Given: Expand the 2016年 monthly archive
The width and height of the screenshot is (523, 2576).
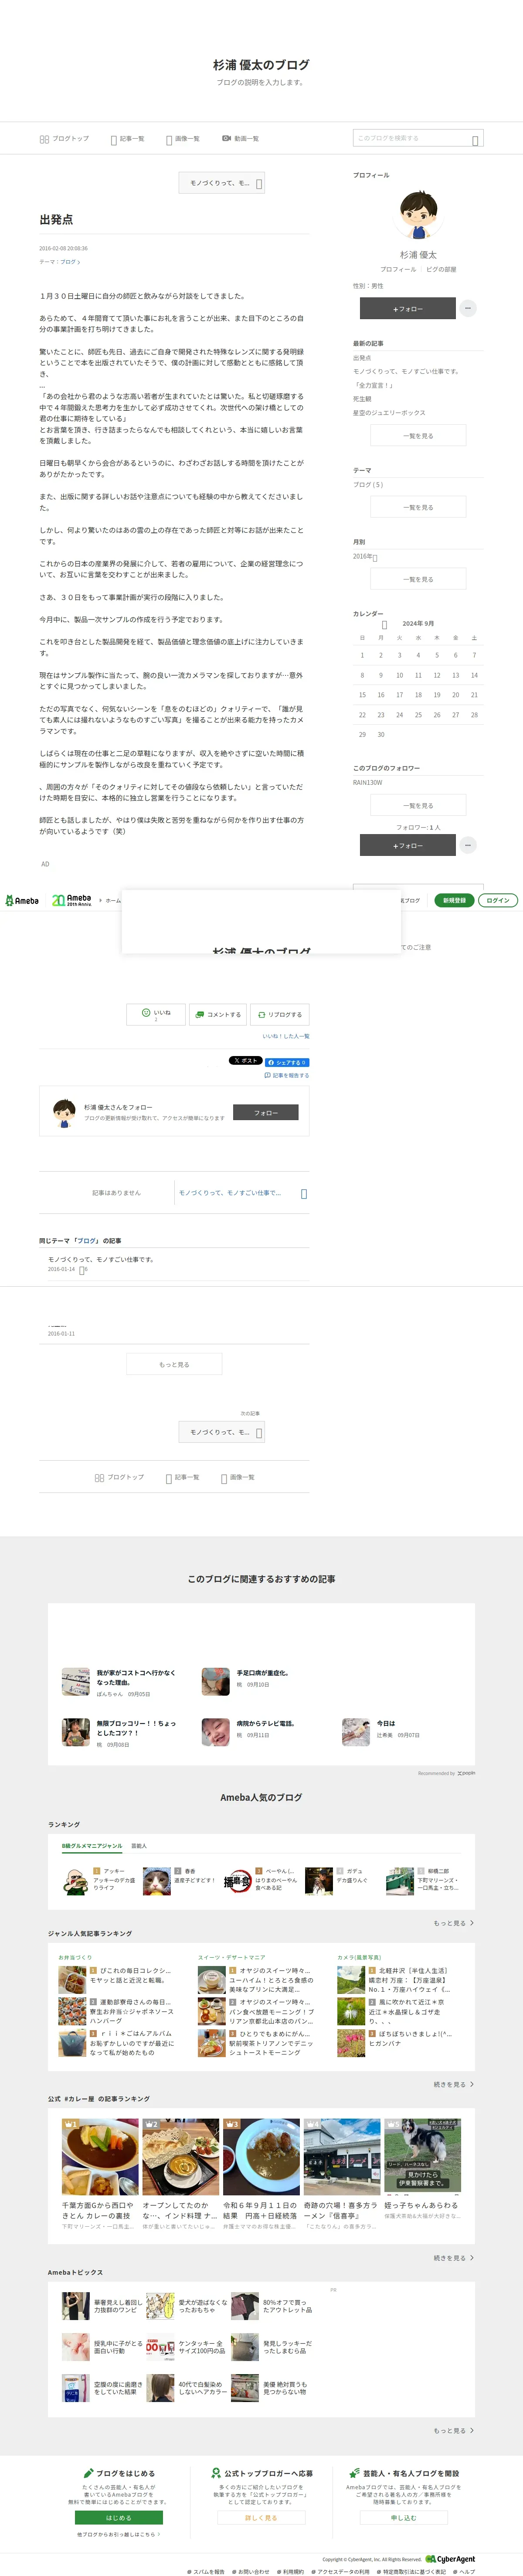Looking at the screenshot, I should point(365,557).
